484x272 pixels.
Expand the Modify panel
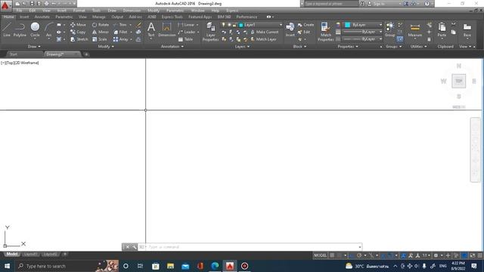point(106,47)
